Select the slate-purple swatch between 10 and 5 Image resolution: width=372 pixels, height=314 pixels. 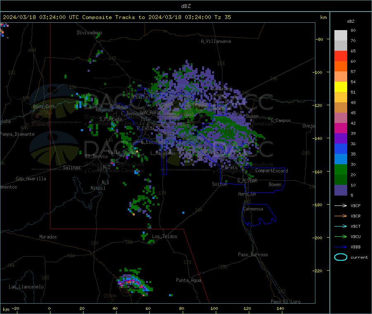341,190
